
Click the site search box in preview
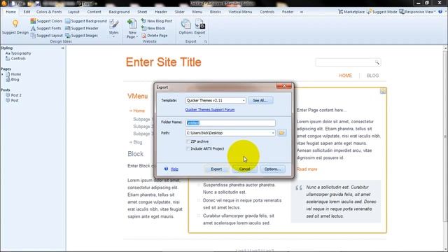coord(348,62)
